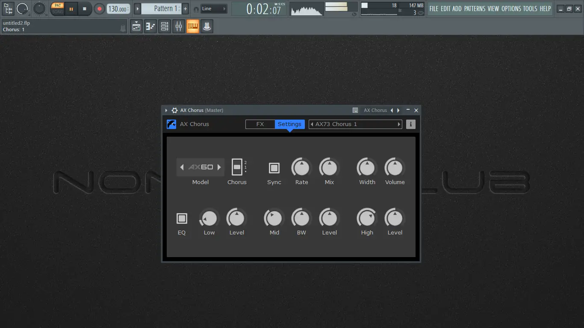
Task: Click the Level knob next to High
Action: [395, 219]
